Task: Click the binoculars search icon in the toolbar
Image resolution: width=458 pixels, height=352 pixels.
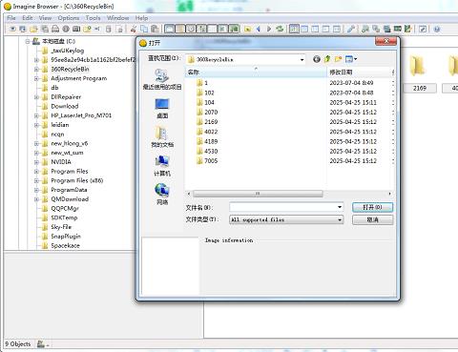Action: 365,30
